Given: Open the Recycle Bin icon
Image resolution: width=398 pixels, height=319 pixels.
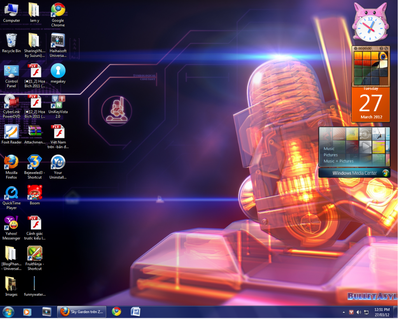Looking at the screenshot, I should tap(11, 40).
